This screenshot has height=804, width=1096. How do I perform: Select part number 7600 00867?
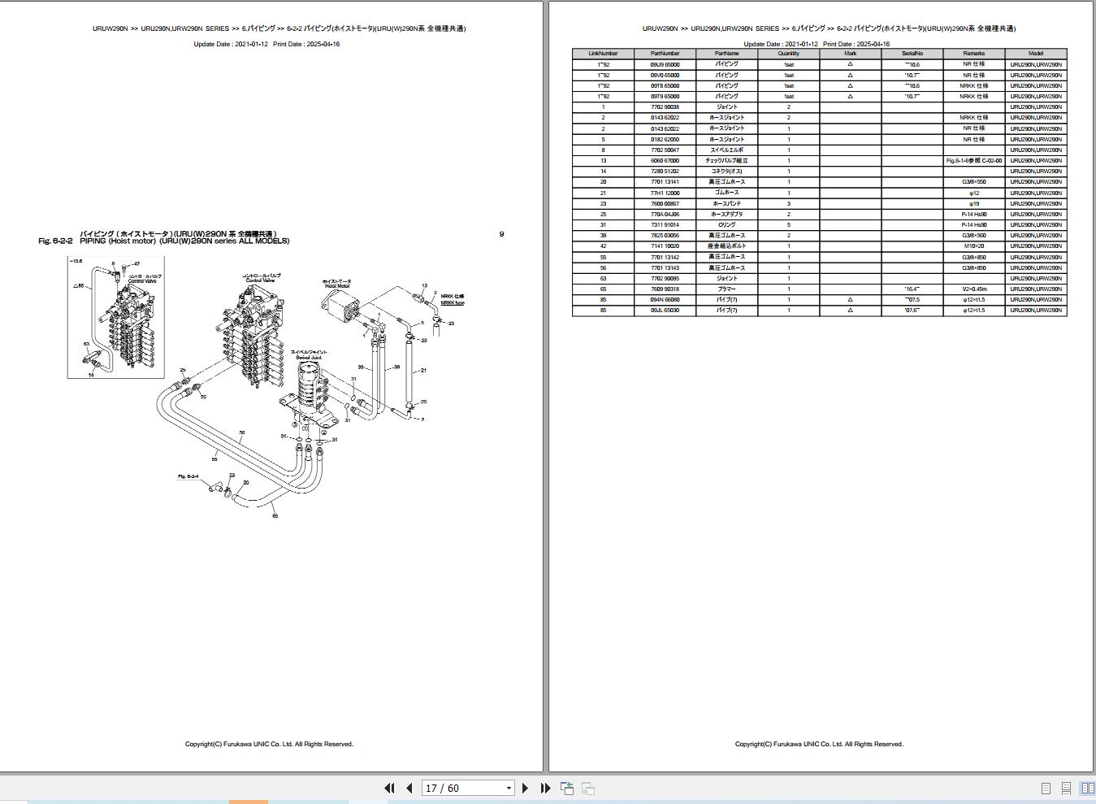click(x=665, y=203)
